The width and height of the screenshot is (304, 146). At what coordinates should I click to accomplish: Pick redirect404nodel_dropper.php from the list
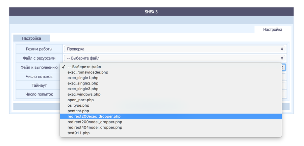pyautogui.click(x=95, y=127)
